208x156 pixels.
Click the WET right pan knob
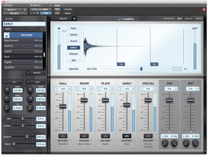click(196, 143)
